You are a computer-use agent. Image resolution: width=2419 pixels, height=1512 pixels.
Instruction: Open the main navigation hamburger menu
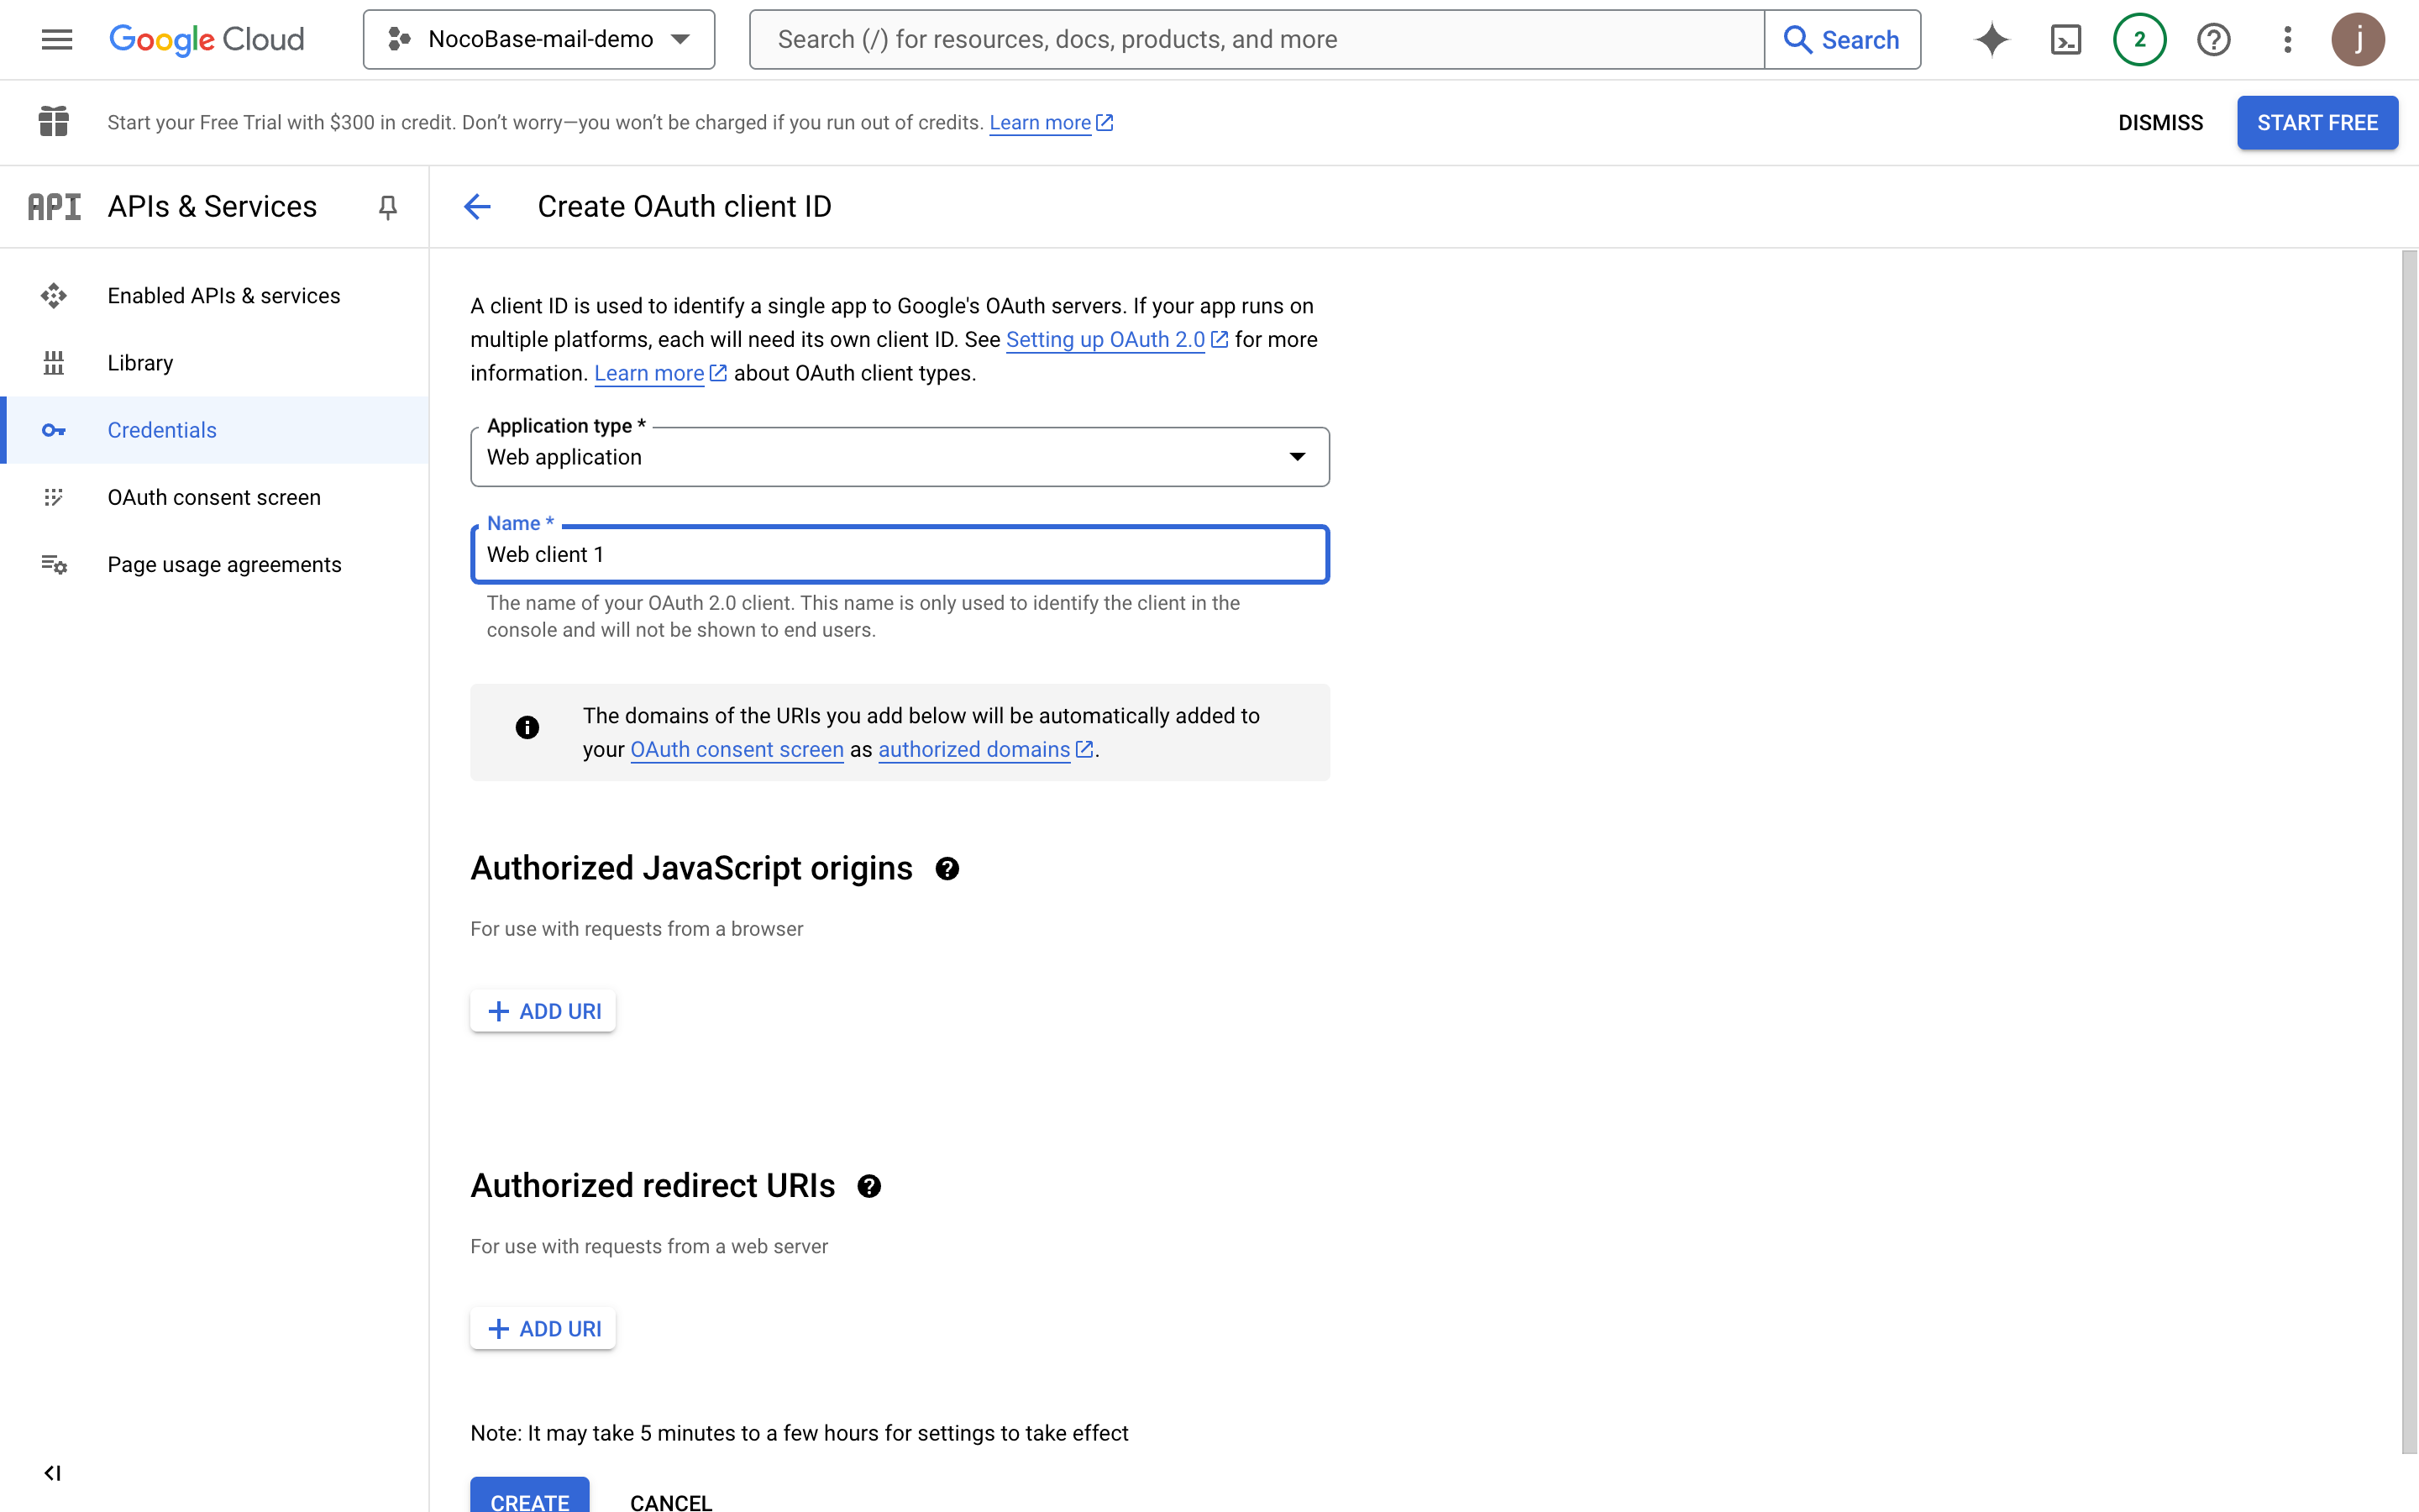pos(57,39)
